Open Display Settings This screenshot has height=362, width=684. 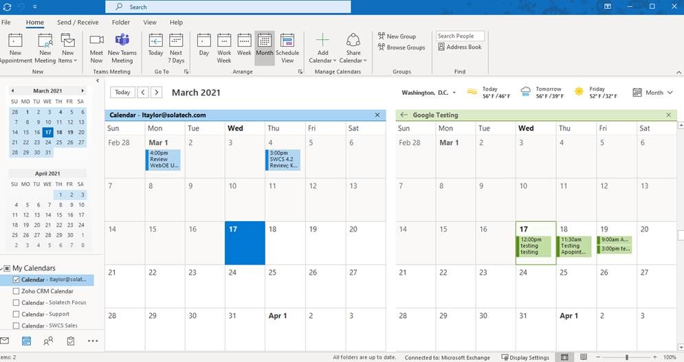tap(525, 358)
